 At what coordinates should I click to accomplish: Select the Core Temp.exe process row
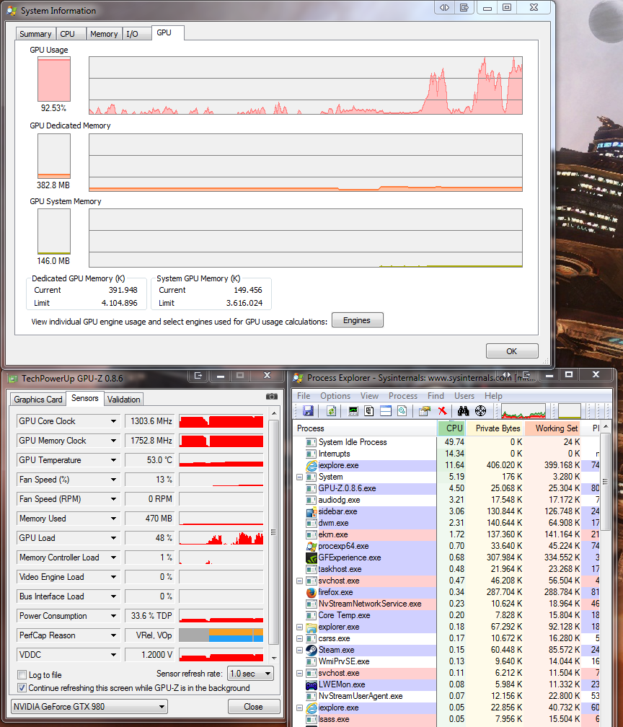point(445,615)
